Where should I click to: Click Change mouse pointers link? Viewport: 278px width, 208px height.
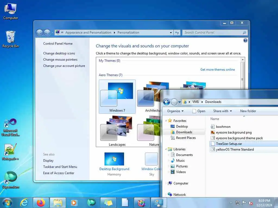60,59
